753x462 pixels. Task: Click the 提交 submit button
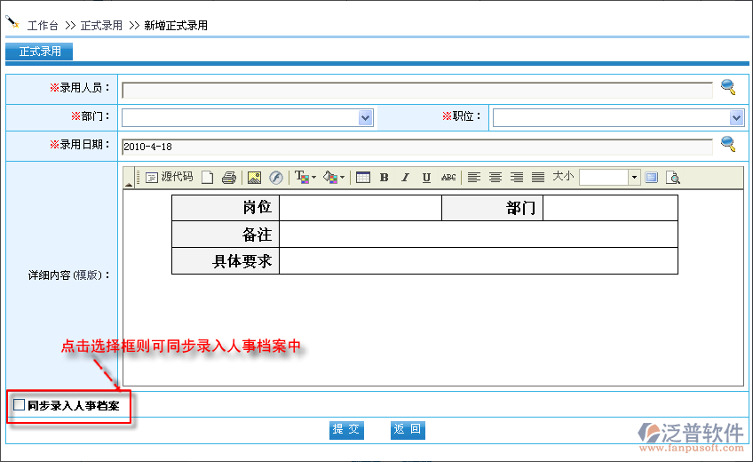click(x=346, y=430)
